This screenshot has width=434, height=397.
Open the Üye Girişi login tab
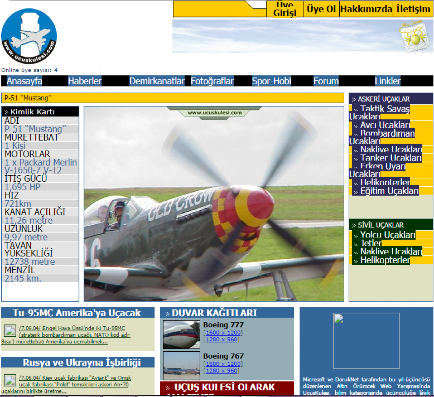[284, 9]
